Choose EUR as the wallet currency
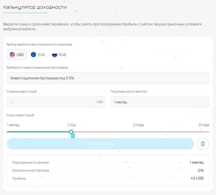The image size is (216, 195). (x=37, y=55)
